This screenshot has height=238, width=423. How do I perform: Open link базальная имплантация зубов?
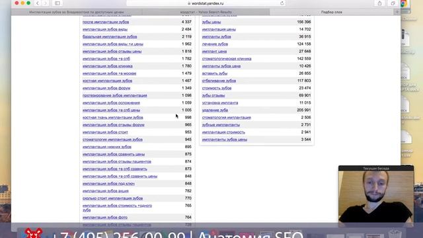point(110,37)
